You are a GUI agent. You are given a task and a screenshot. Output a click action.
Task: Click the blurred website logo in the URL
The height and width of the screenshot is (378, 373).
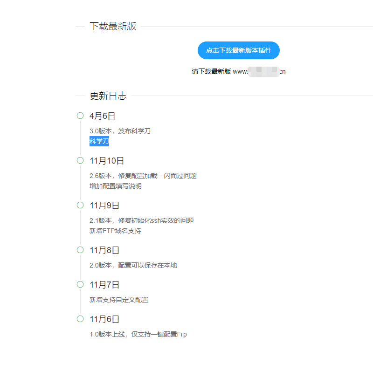[263, 71]
